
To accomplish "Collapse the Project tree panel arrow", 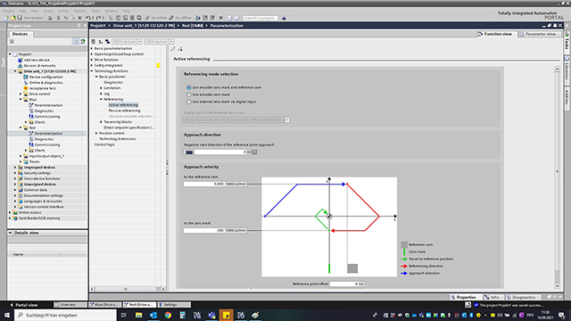I will point(85,26).
